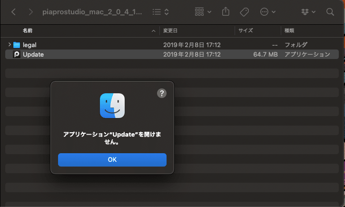Open help via the question mark button

pos(162,93)
